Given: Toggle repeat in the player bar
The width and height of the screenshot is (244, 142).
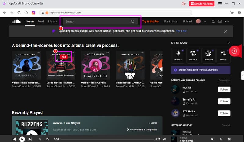Looking at the screenshot, I should (47, 139).
